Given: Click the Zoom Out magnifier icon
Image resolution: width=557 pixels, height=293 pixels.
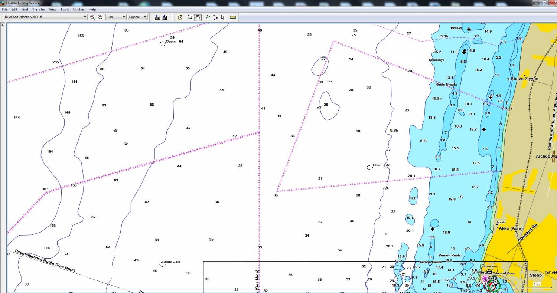Looking at the screenshot, I should pos(100,17).
